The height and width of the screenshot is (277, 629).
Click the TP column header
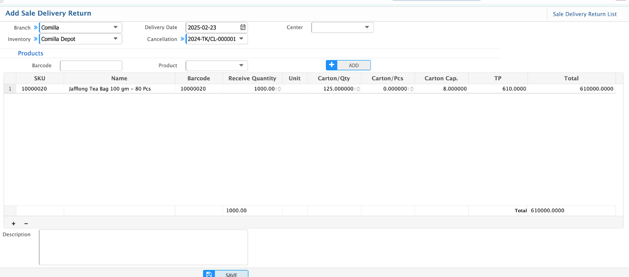click(x=498, y=78)
